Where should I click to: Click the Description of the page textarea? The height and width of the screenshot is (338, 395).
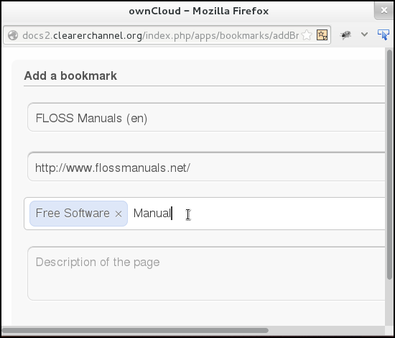[x=206, y=274]
